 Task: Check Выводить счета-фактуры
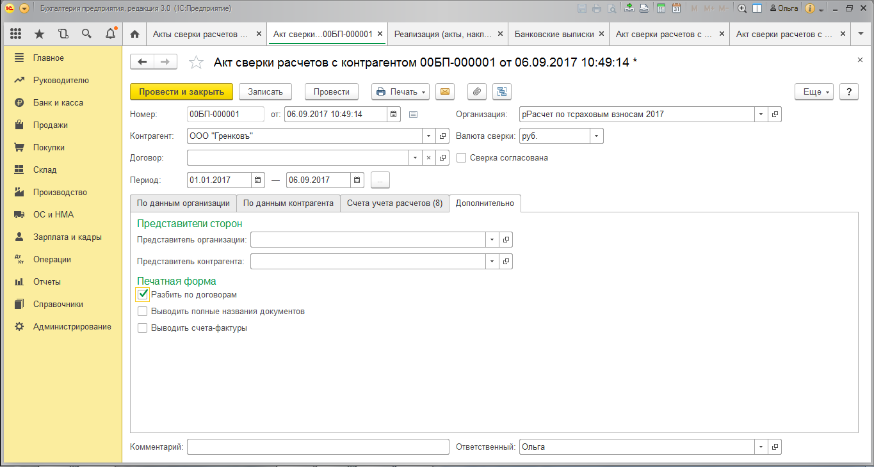coord(143,328)
